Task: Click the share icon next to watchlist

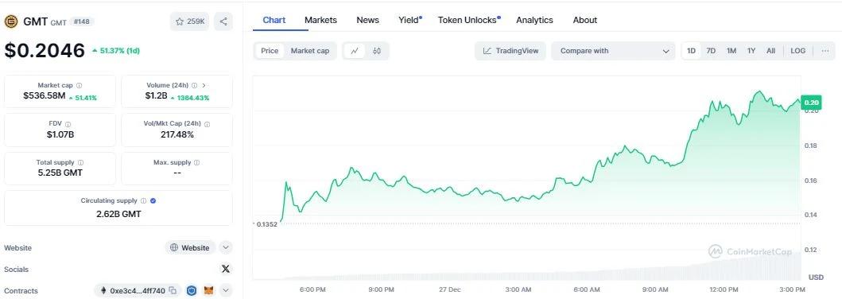Action: (x=223, y=21)
